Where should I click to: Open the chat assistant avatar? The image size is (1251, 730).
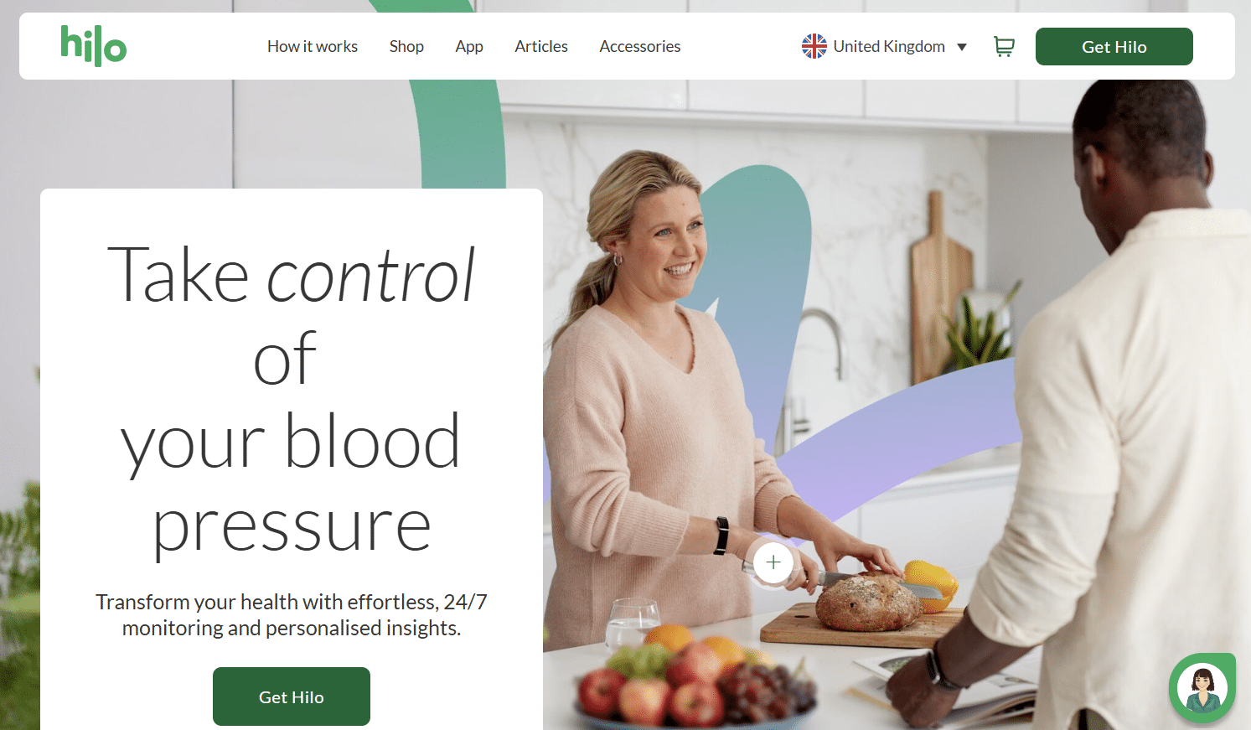click(1202, 688)
